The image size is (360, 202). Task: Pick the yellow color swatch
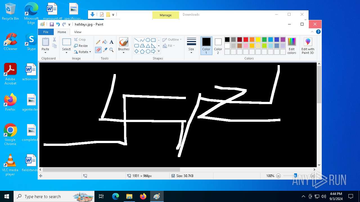[258, 40]
